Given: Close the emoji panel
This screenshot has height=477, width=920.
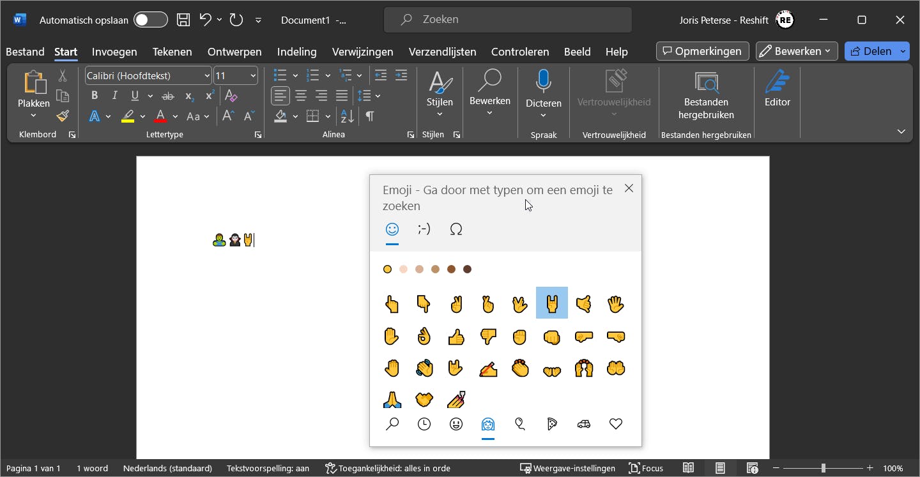Looking at the screenshot, I should (629, 188).
